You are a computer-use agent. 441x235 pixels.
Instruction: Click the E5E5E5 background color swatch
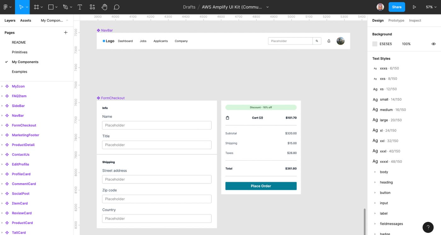(375, 44)
